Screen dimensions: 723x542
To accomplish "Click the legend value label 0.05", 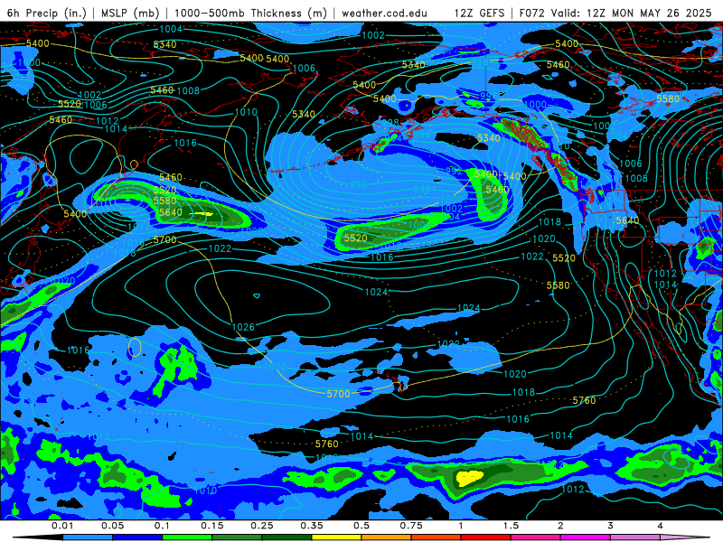I will pos(112,526).
